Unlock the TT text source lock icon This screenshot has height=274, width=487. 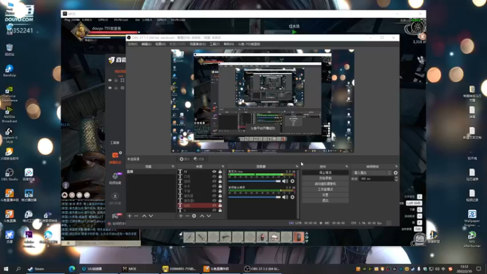point(220,172)
